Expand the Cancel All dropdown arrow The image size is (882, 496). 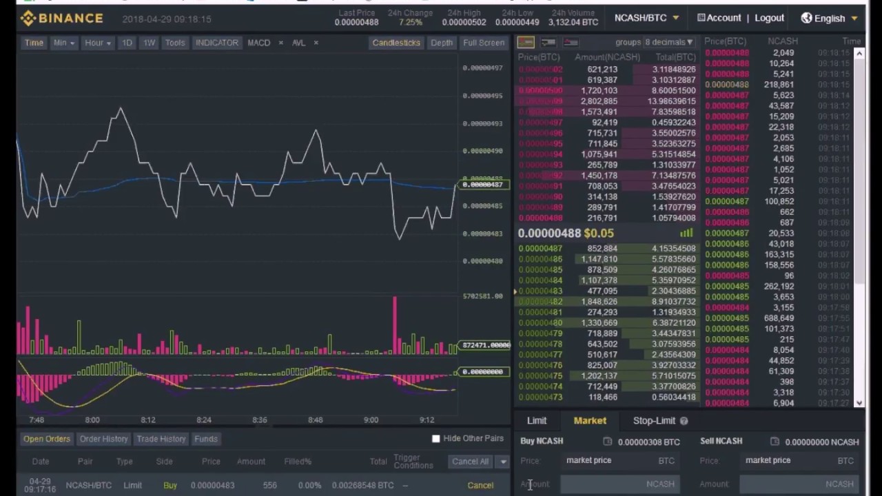(503, 462)
